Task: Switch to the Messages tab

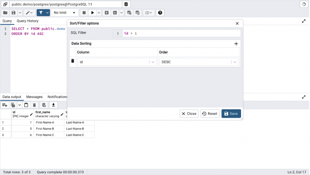Action: [x=34, y=97]
